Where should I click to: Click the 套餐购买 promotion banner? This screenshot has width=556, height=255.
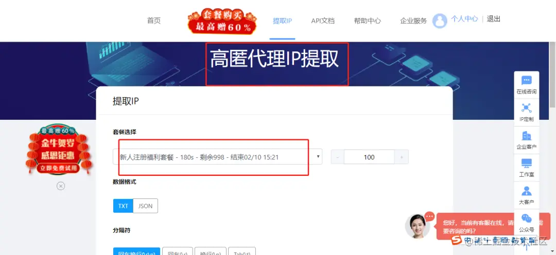pyautogui.click(x=223, y=21)
